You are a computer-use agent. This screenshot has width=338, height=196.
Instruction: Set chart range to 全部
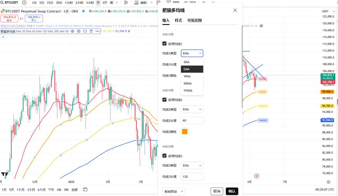coord(75,190)
